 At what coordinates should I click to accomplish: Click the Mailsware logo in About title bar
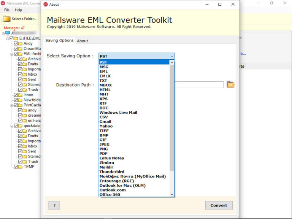(x=46, y=4)
